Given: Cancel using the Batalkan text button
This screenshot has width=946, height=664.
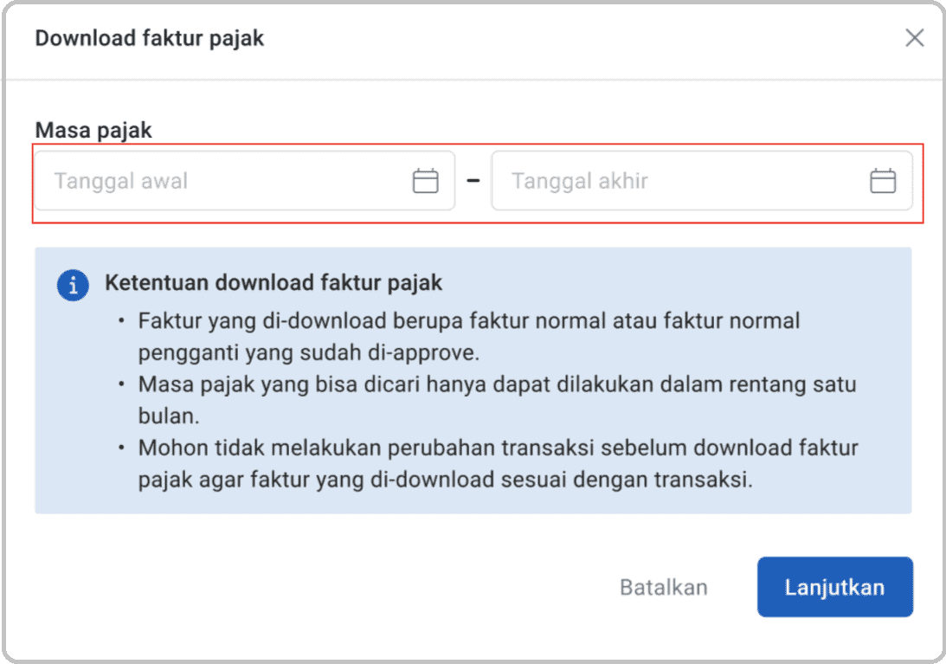Looking at the screenshot, I should pyautogui.click(x=663, y=587).
